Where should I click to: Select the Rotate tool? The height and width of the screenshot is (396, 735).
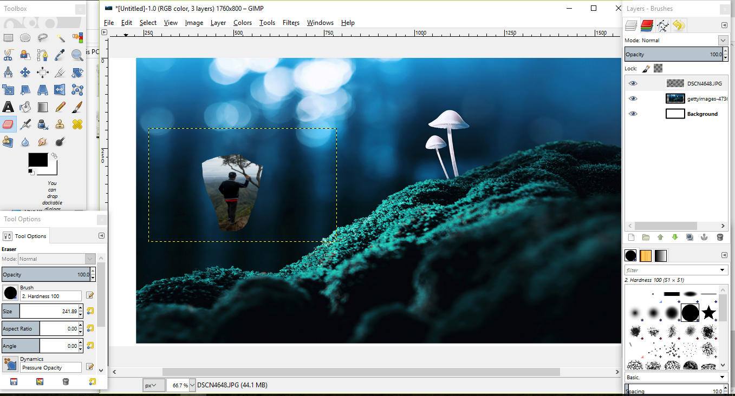click(77, 72)
